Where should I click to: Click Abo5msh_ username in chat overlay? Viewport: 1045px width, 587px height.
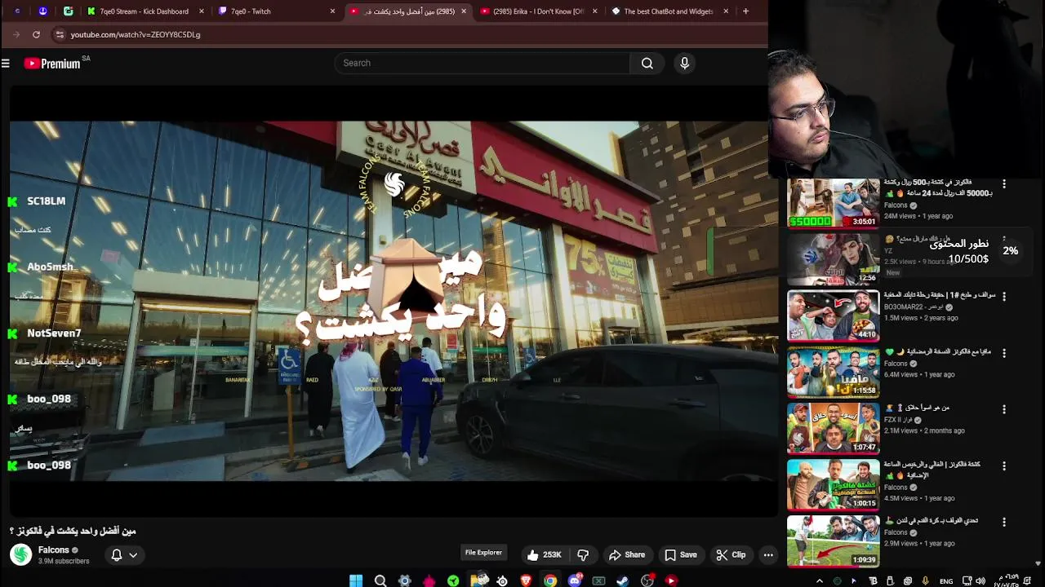51,267
